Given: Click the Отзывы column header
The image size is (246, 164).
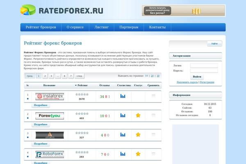Looking at the screenshot, I should [105, 85].
